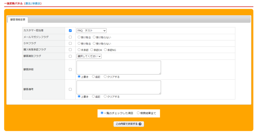Choose 検索結果全て radio option

(x=138, y=113)
